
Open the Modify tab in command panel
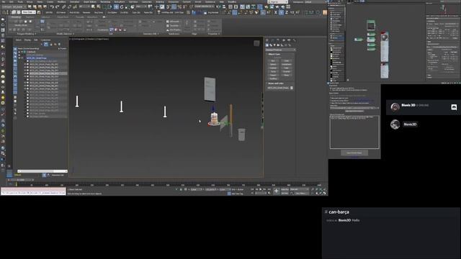[x=272, y=40]
